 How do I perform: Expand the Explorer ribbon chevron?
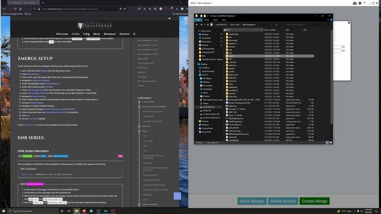328,20
